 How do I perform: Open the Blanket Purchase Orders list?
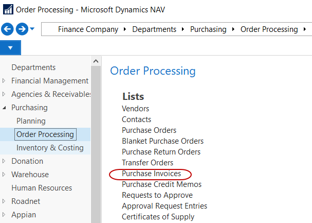162,141
